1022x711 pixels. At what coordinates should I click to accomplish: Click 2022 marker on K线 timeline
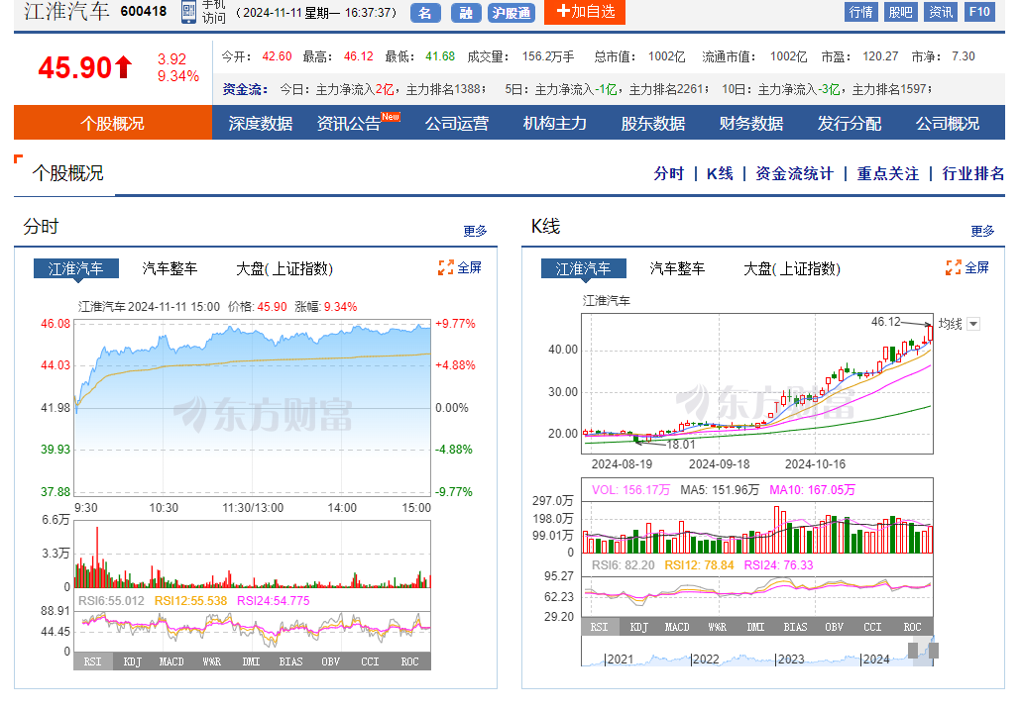point(706,659)
